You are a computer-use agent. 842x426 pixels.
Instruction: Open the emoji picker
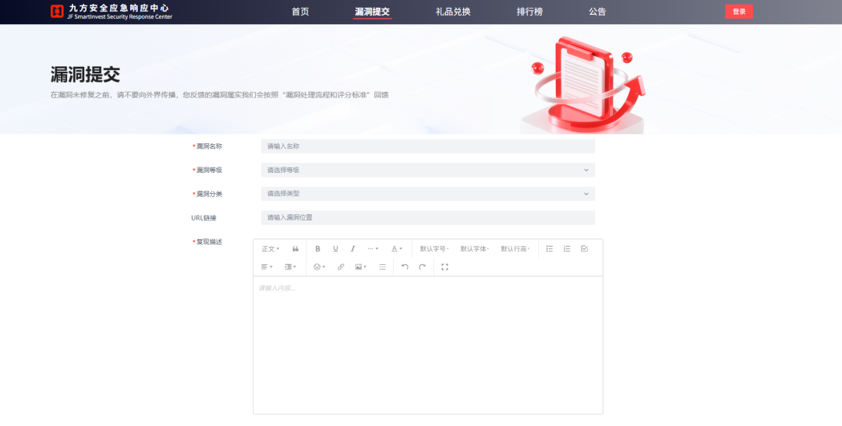tap(320, 266)
